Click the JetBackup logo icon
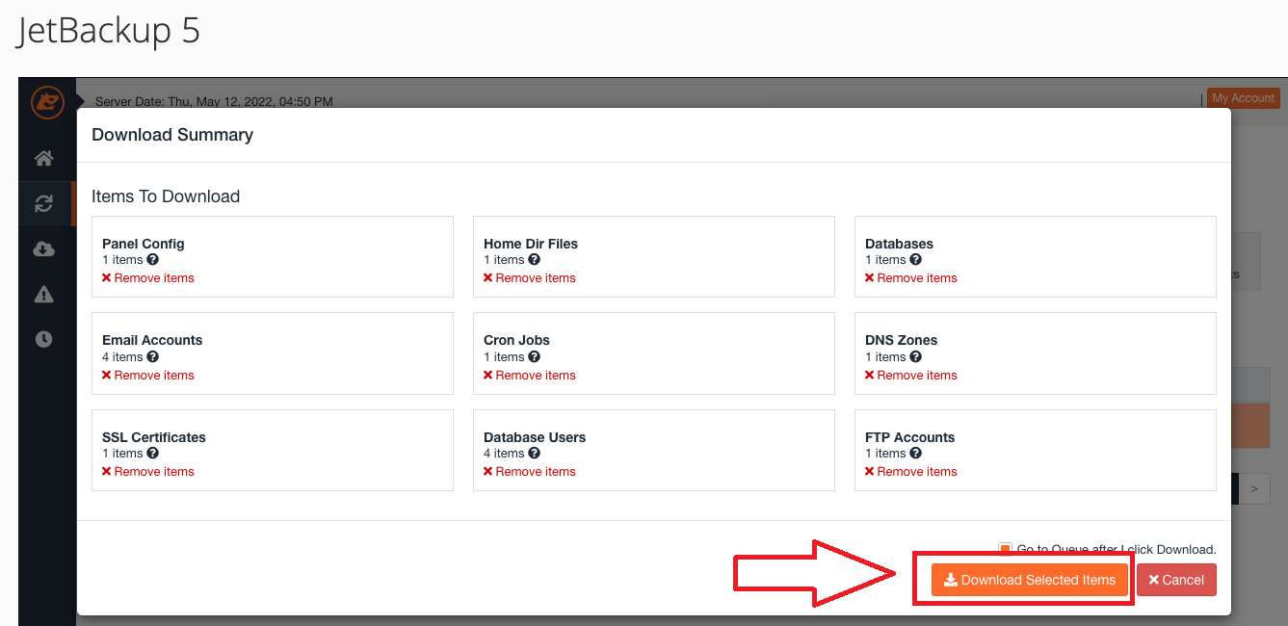This screenshot has height=626, width=1288. click(46, 101)
